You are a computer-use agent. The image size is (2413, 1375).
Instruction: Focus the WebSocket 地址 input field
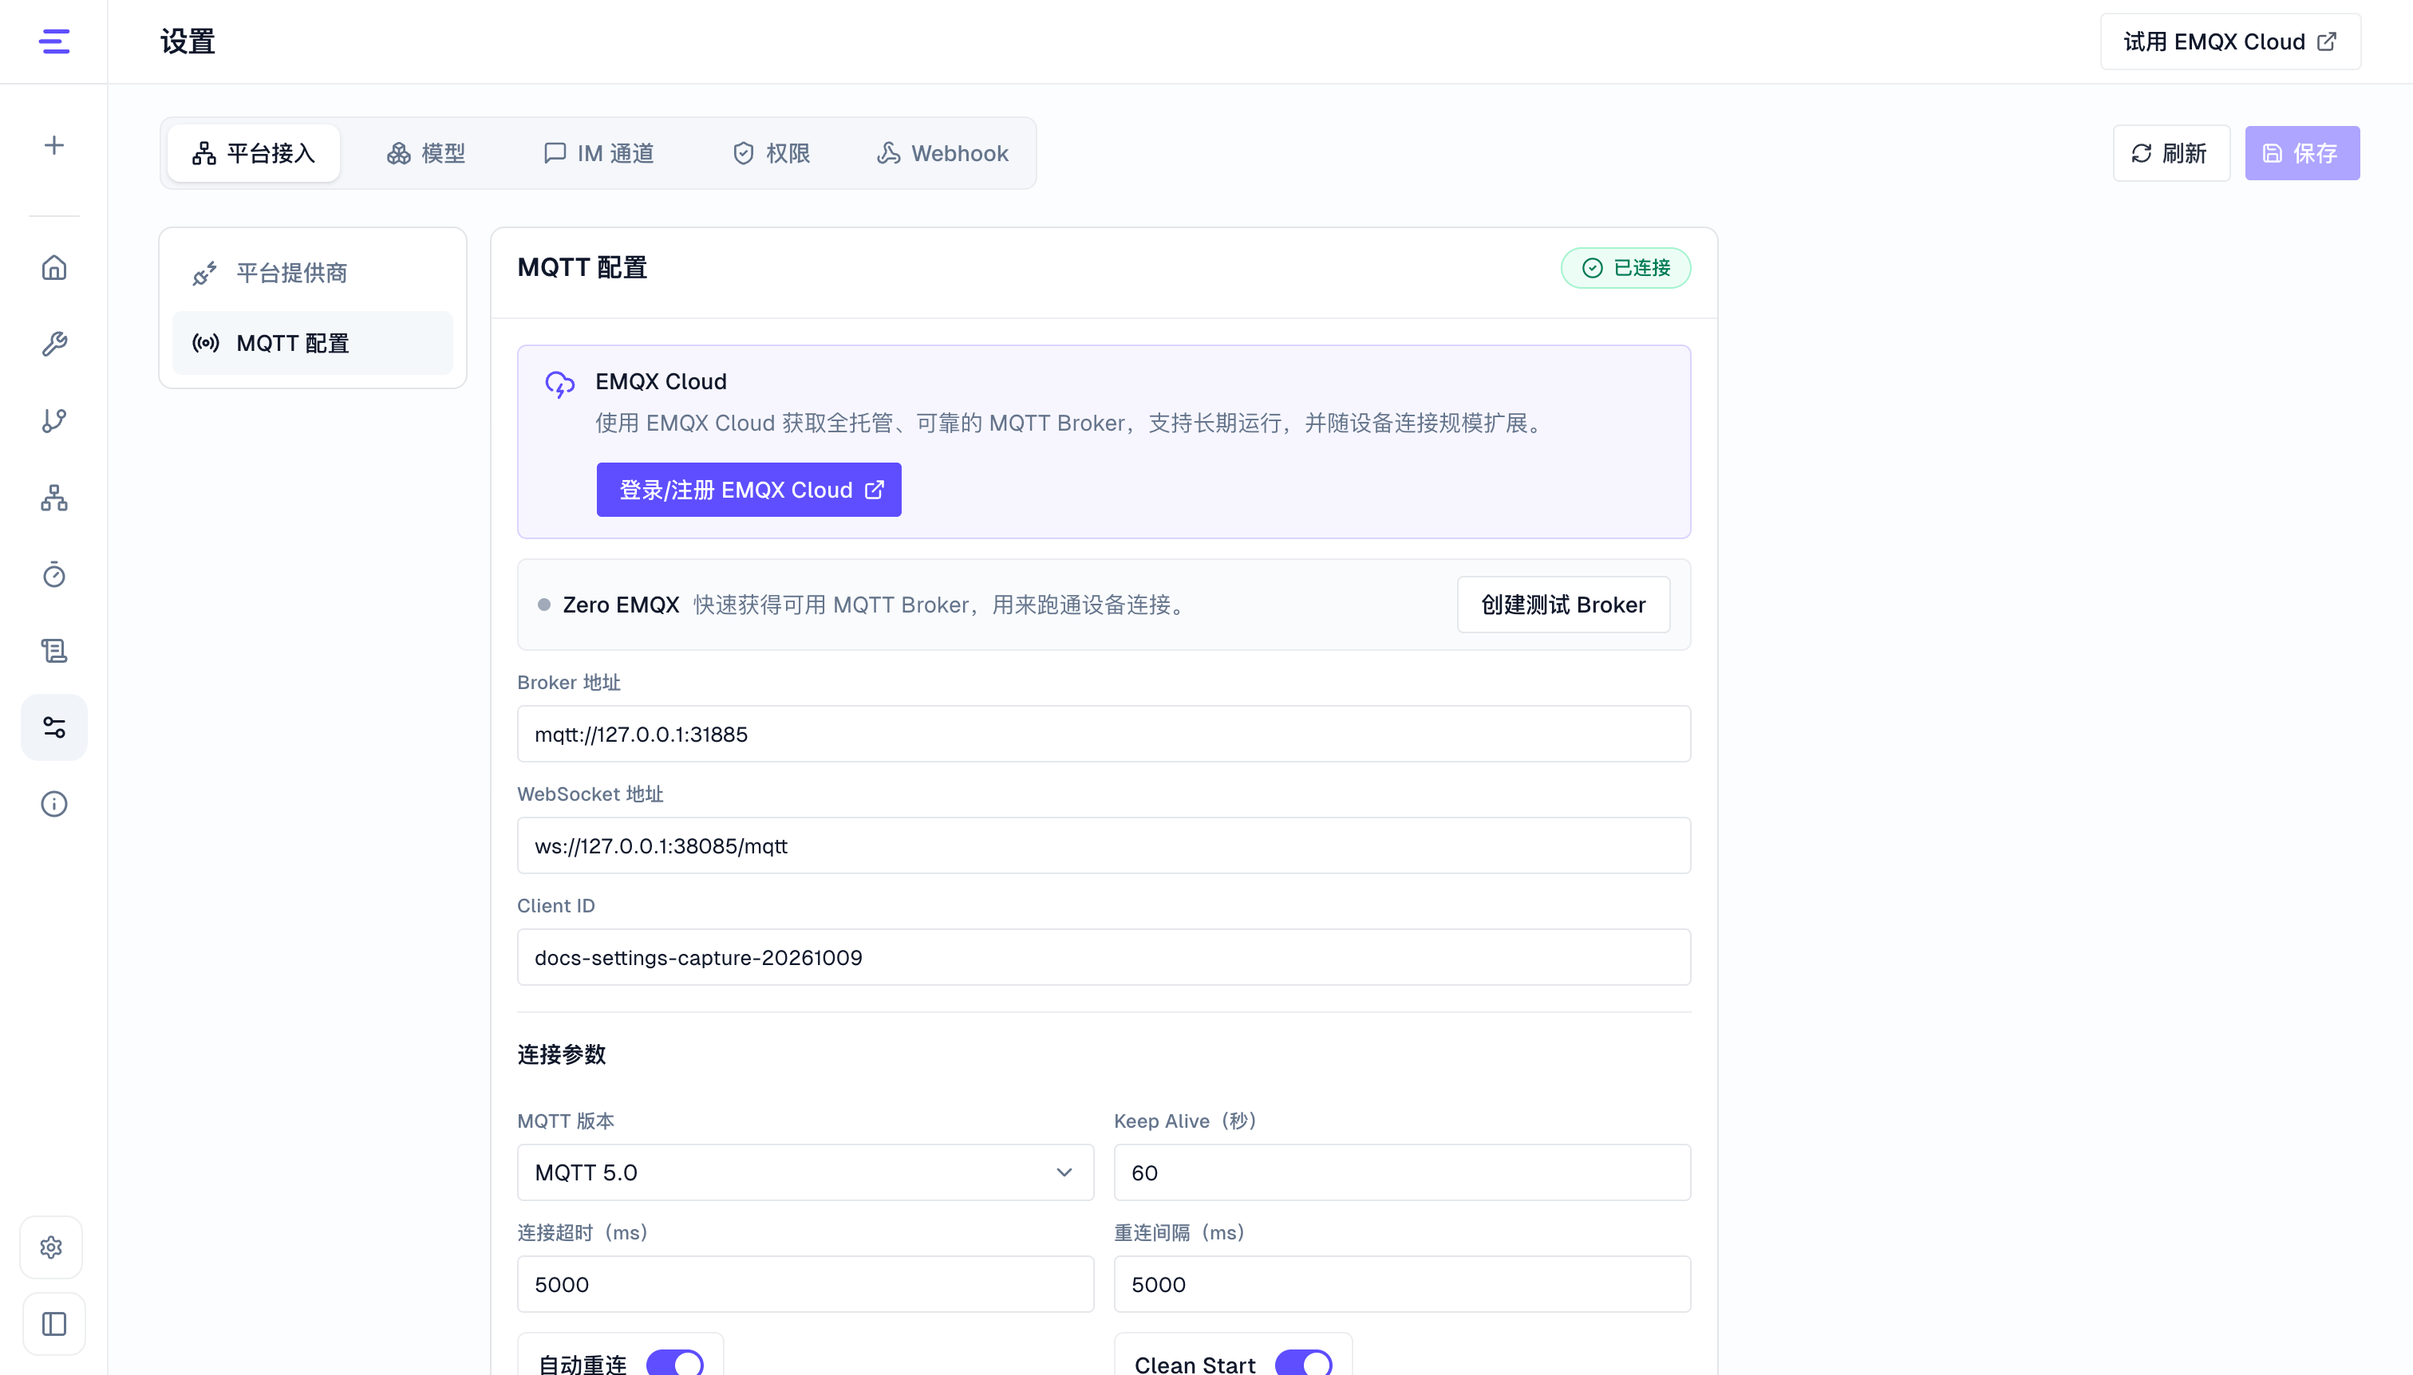[x=1104, y=845]
